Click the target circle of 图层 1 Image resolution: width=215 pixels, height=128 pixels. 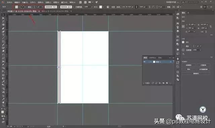pyautogui.click(x=171, y=62)
